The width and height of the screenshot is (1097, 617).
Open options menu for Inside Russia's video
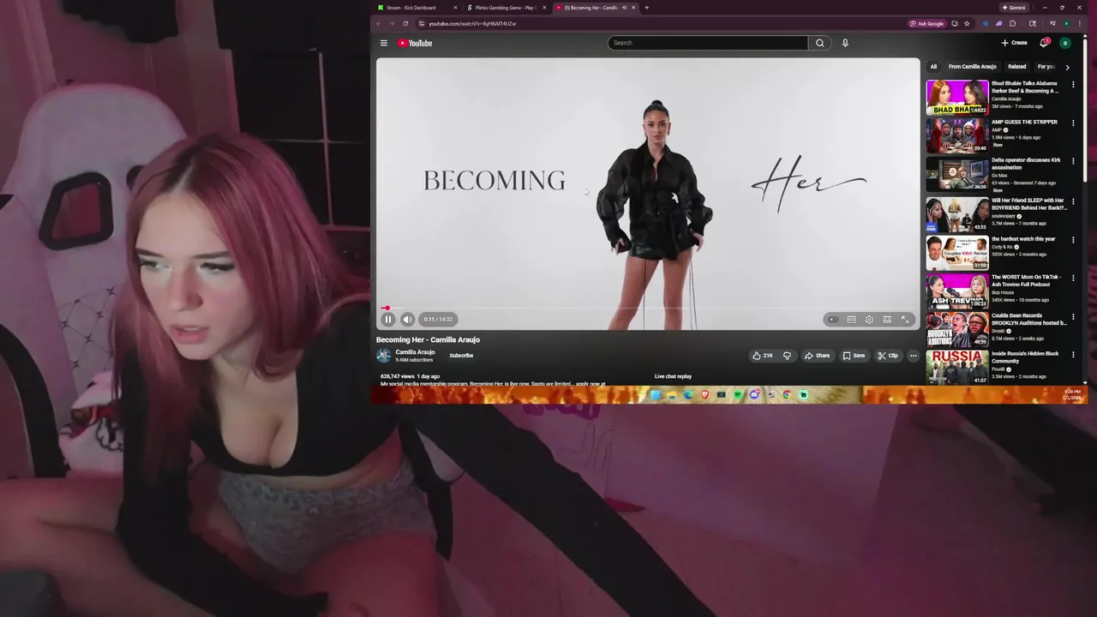[x=1073, y=355]
